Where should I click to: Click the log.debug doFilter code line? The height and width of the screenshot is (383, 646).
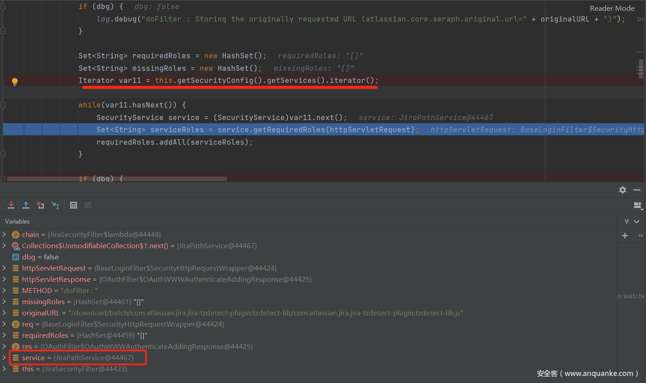click(361, 19)
